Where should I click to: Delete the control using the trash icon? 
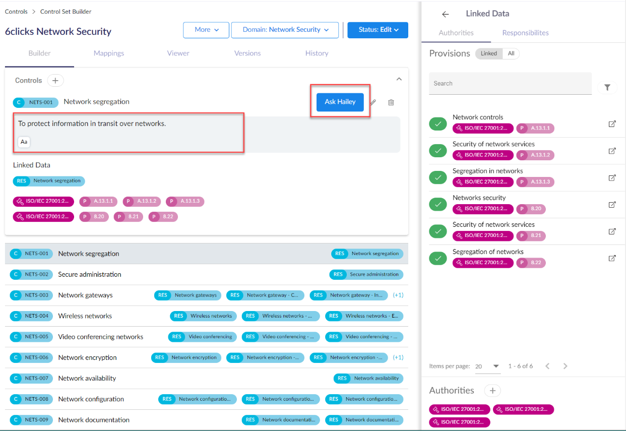pos(391,102)
